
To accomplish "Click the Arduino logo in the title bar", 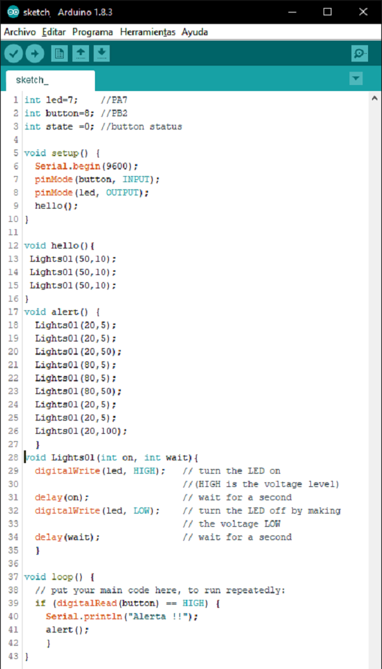I will point(13,12).
